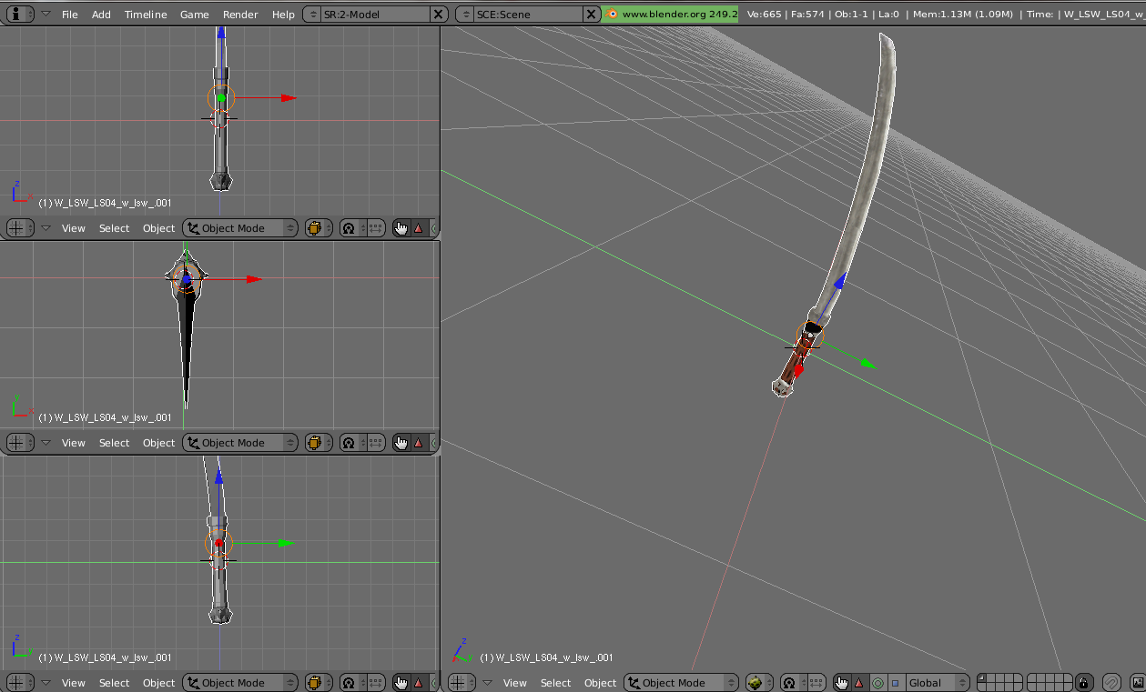Click the Select menu in bottom-left viewport
This screenshot has width=1146, height=692.
114,683
